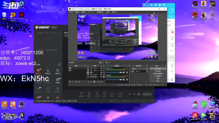
Task: Adjust the 桌面音频 volume slider
Action: [x=114, y=80]
